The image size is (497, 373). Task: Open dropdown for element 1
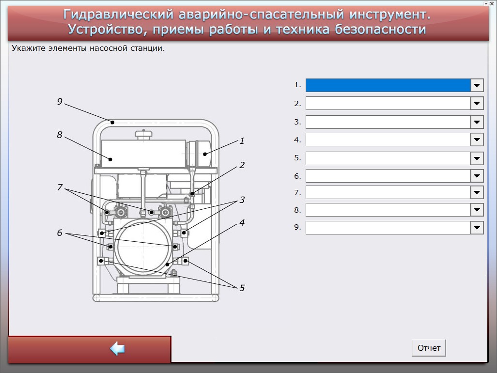coord(477,86)
